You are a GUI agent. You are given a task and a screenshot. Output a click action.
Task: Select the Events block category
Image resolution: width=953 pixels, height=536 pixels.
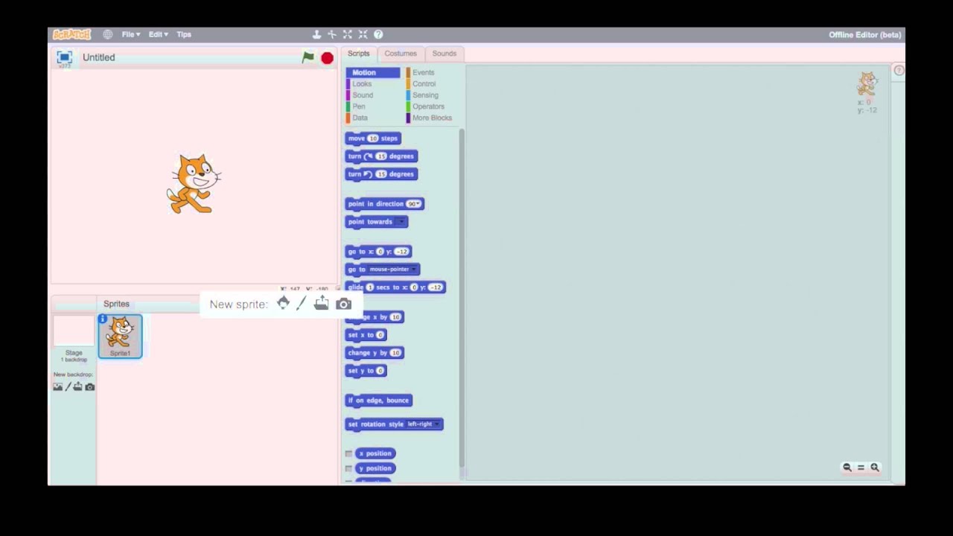tap(423, 72)
